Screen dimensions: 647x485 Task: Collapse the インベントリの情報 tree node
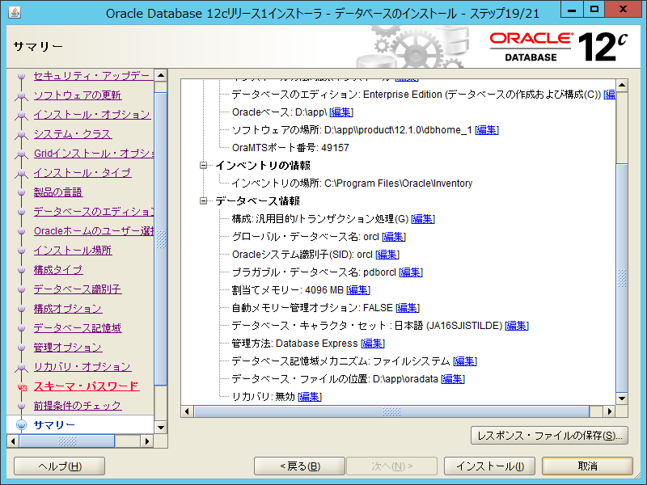pos(204,166)
